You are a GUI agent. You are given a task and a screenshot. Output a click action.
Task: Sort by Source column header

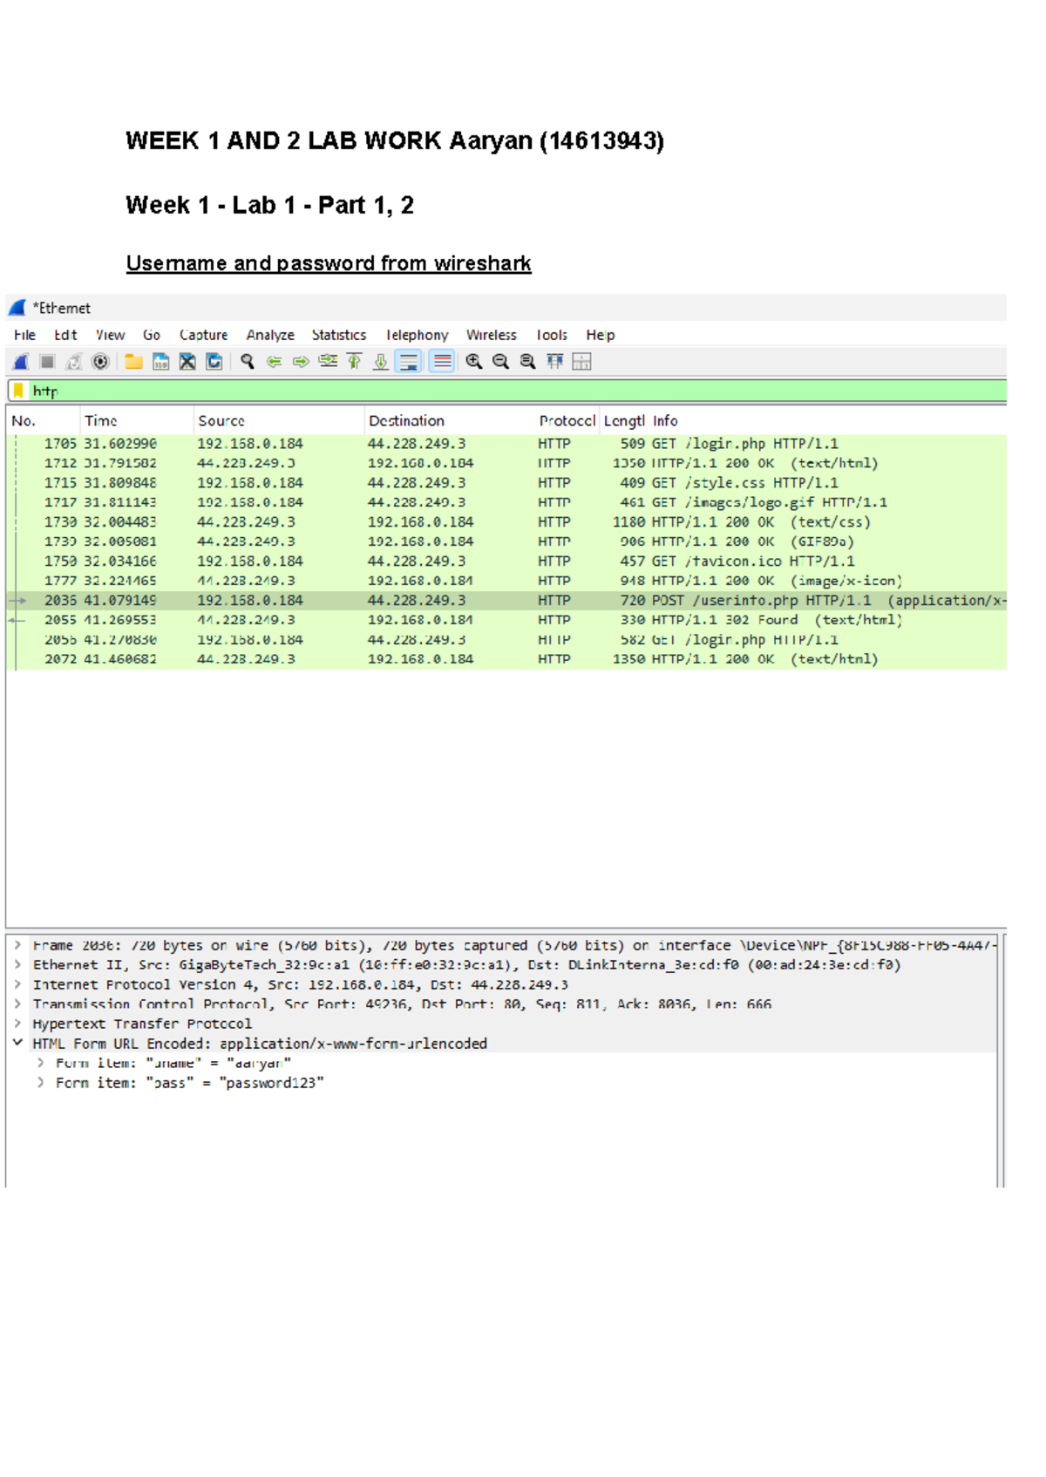click(x=279, y=421)
